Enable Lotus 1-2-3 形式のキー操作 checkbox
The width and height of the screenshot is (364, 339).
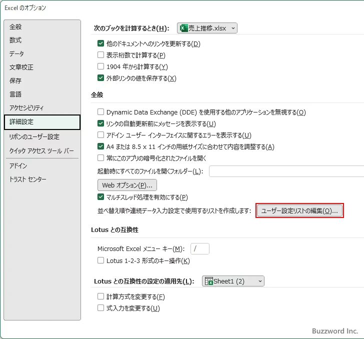click(x=100, y=260)
